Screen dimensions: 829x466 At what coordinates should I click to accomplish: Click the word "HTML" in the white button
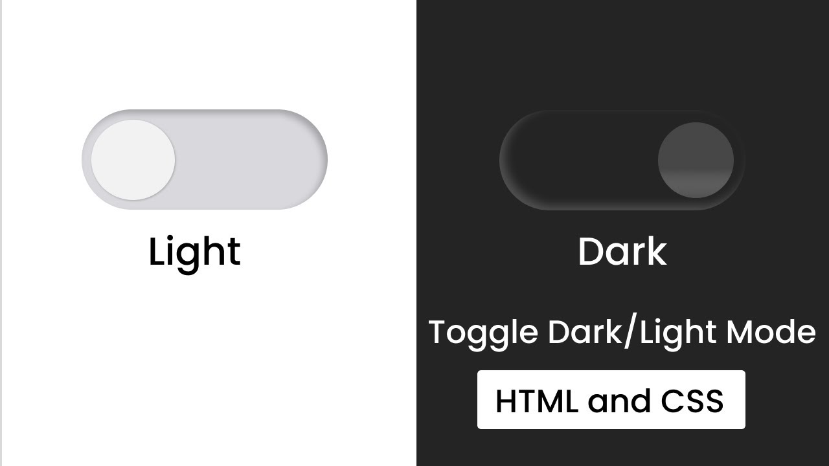coord(536,401)
